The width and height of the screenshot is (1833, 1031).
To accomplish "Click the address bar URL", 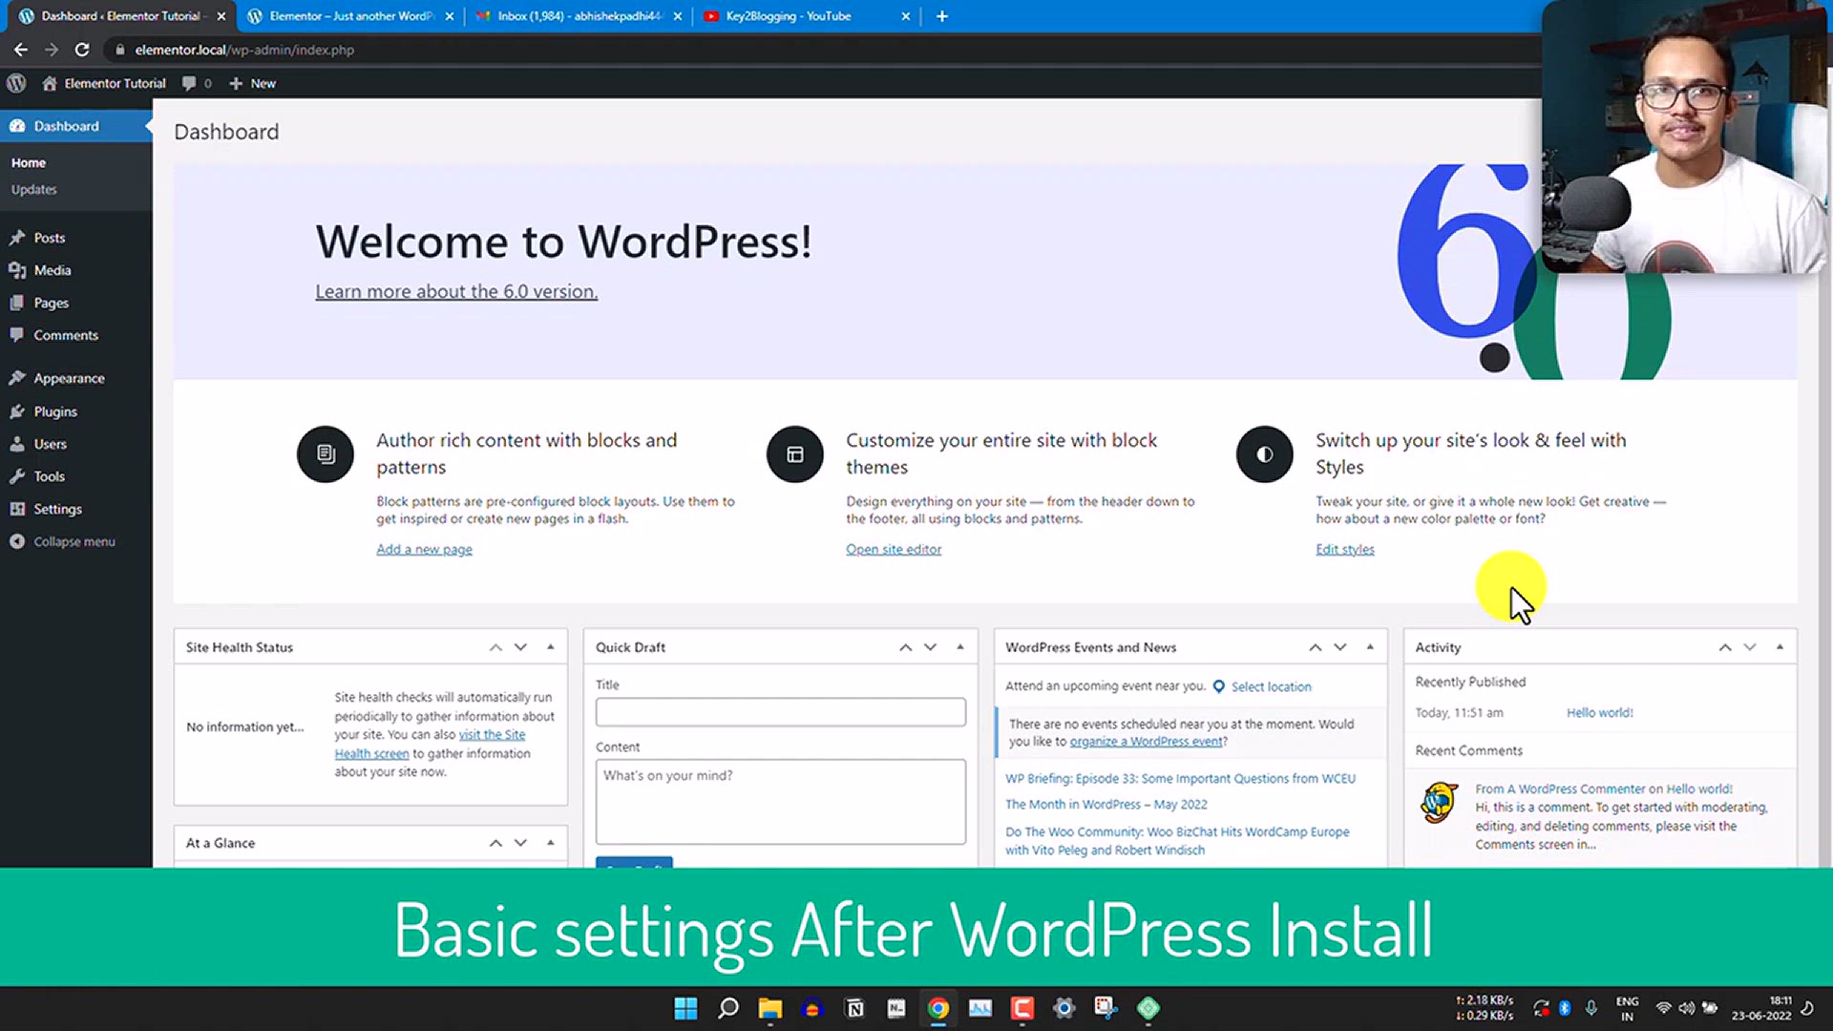I will pos(244,50).
